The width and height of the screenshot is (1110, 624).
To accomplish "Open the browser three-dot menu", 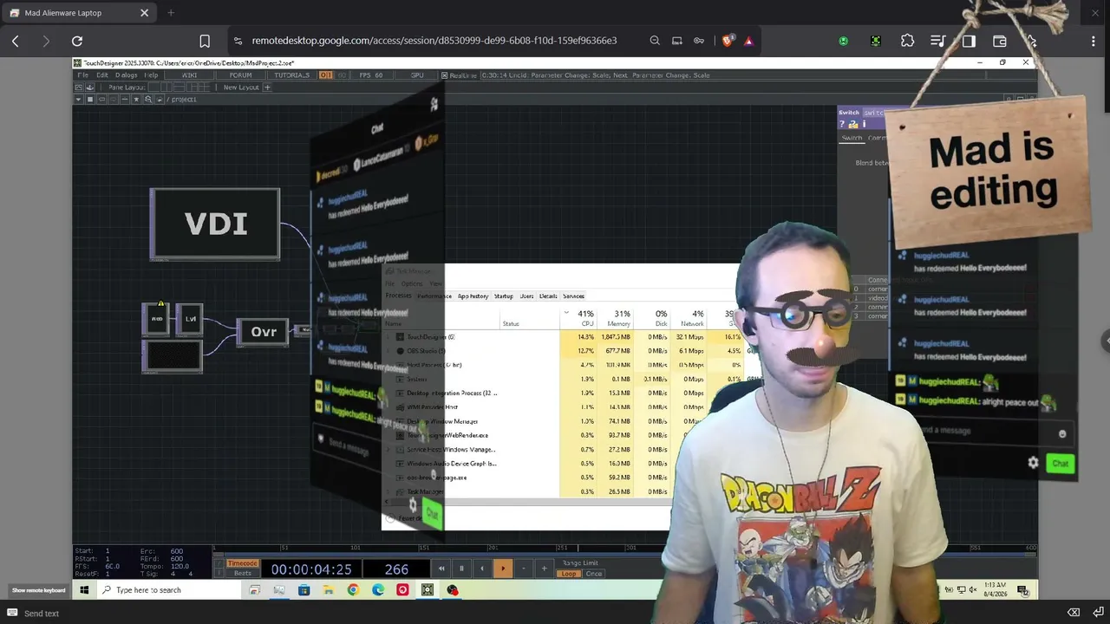I will [x=1093, y=41].
